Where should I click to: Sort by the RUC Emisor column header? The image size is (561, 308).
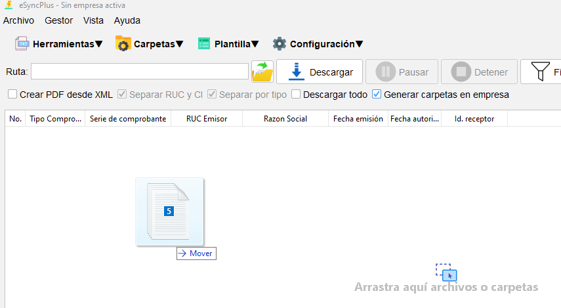(206, 119)
